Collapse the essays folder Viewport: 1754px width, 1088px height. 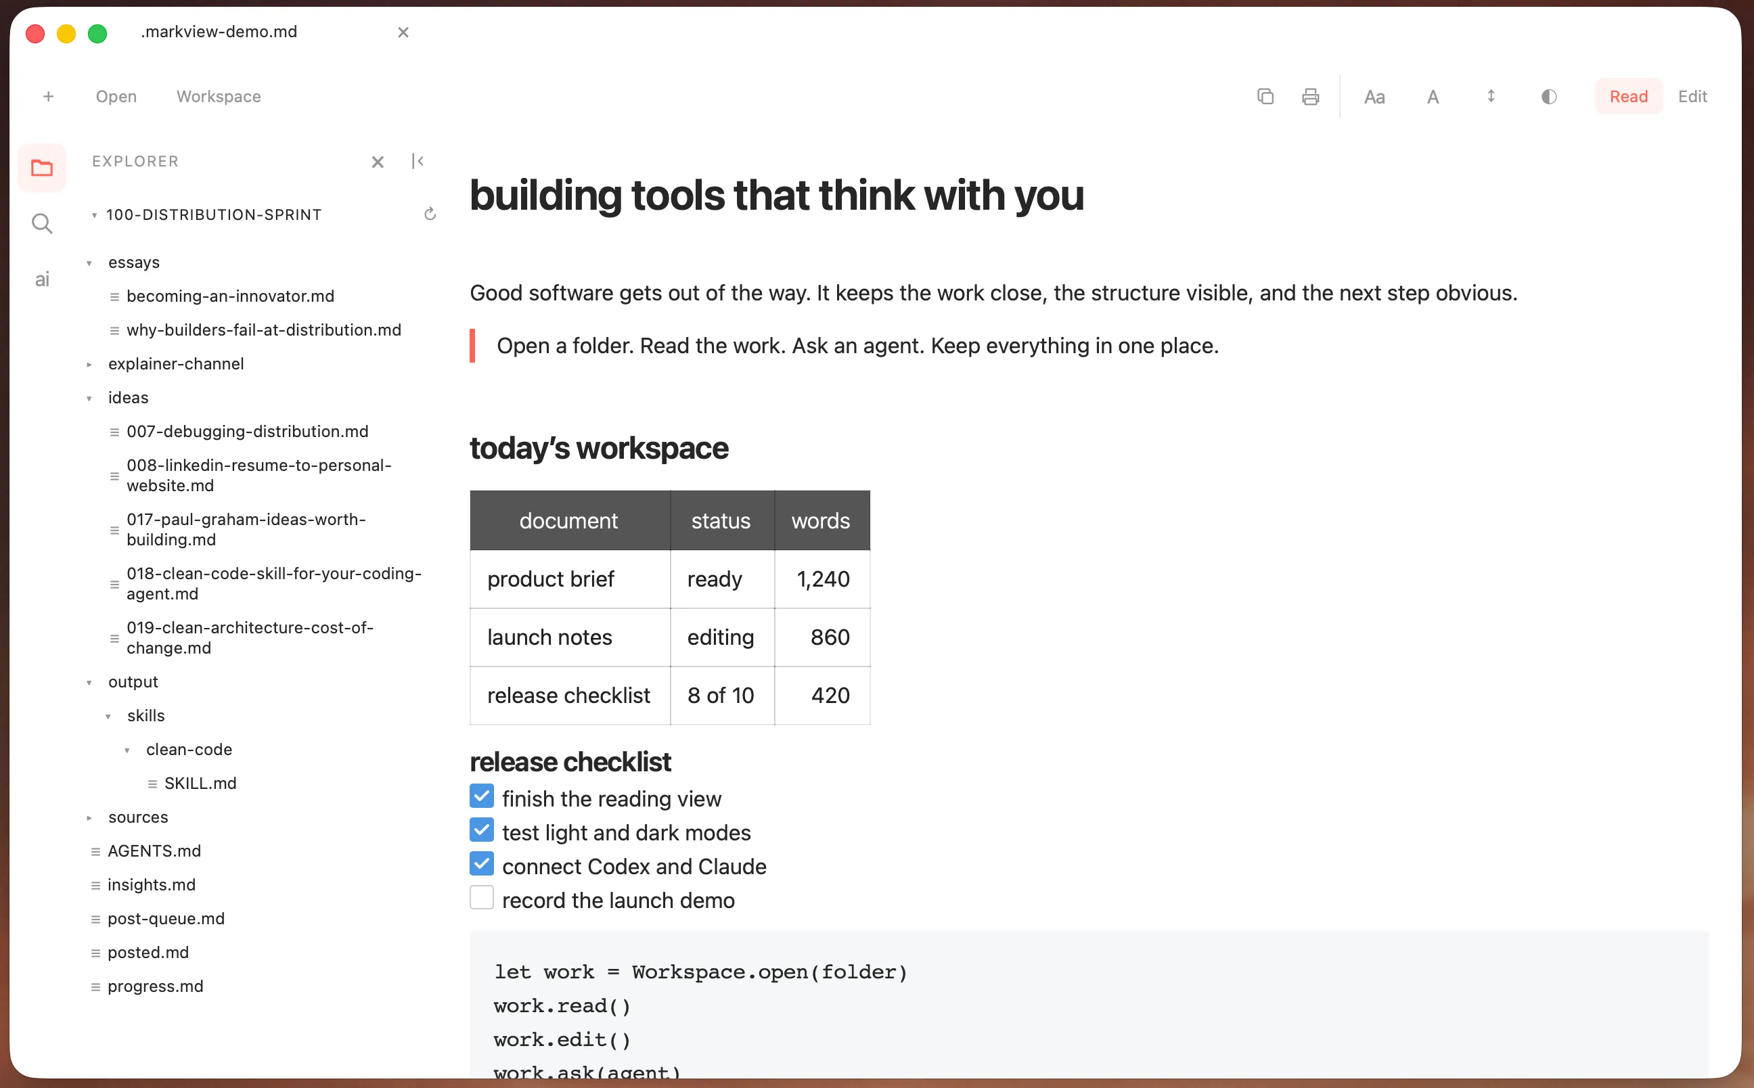tap(89, 263)
